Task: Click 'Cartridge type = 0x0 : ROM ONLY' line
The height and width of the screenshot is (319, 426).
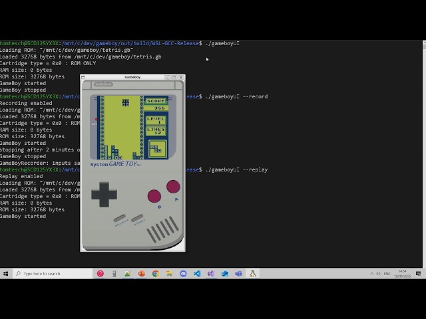Action: pos(48,64)
